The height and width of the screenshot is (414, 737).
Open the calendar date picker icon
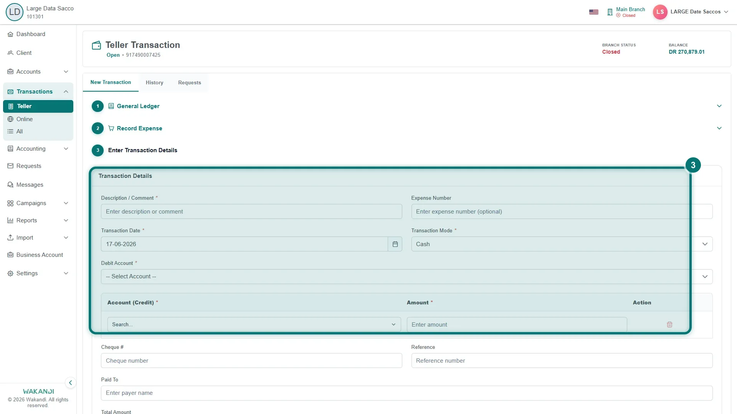tap(395, 244)
